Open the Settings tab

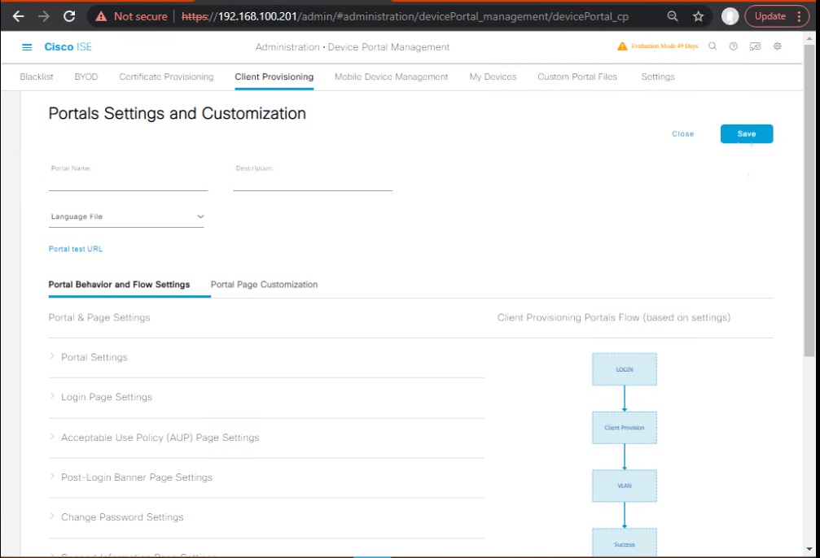pyautogui.click(x=658, y=76)
